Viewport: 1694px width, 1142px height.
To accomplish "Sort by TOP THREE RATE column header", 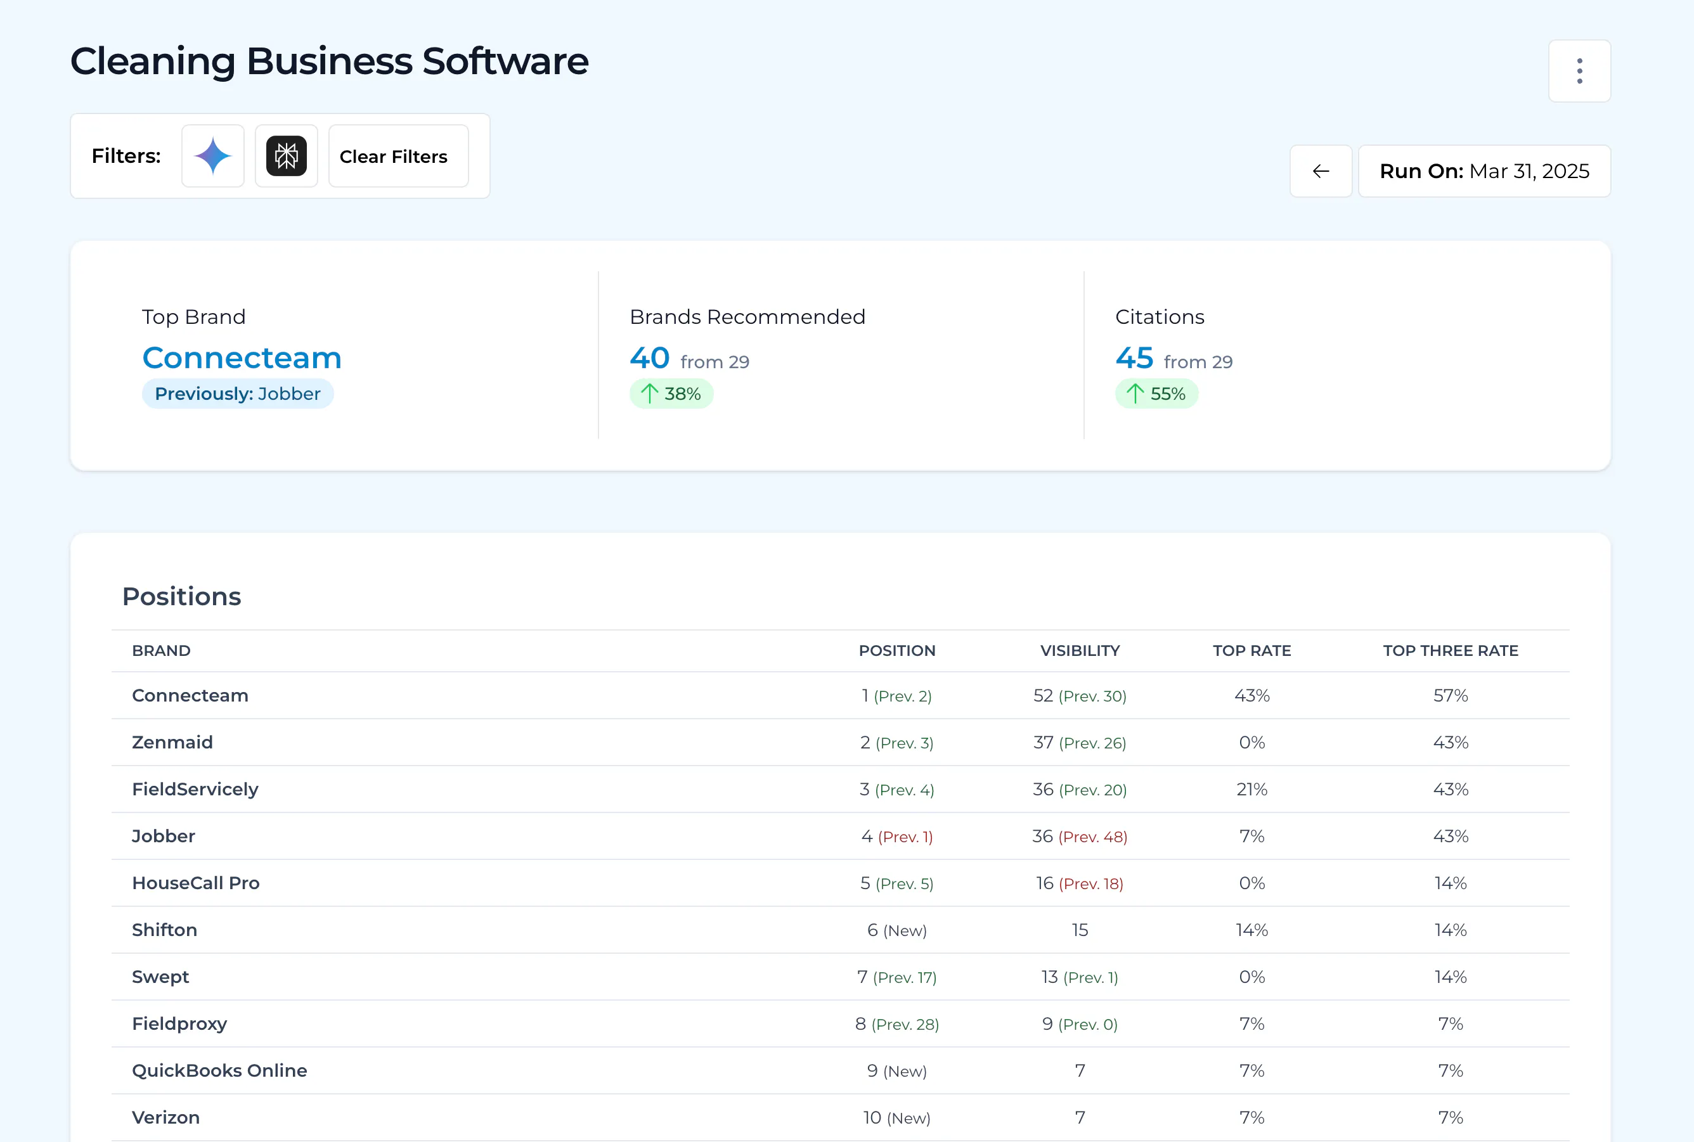I will 1451,650.
